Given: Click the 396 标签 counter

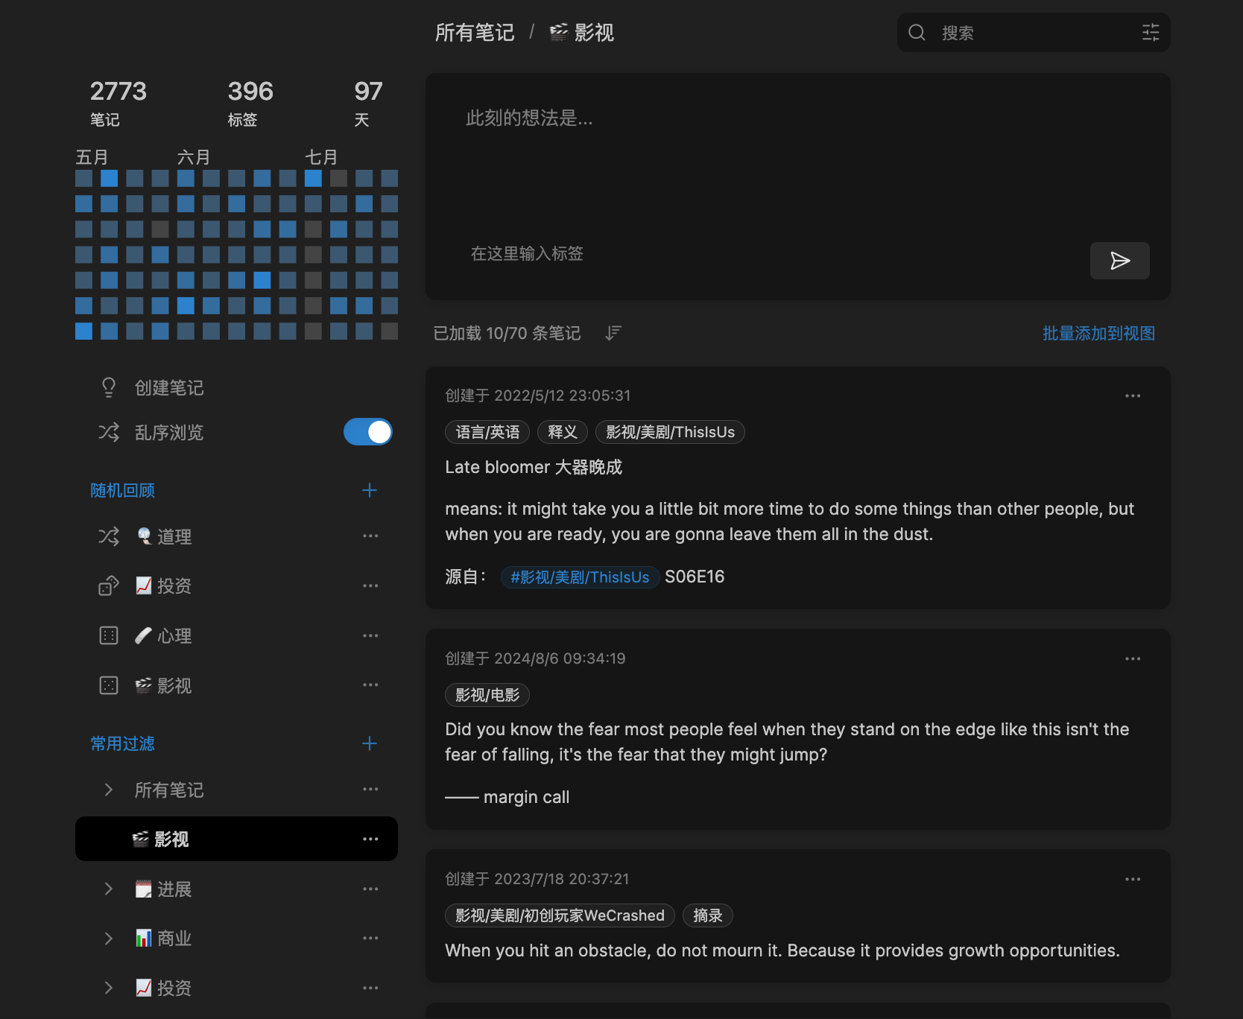Looking at the screenshot, I should coord(250,103).
